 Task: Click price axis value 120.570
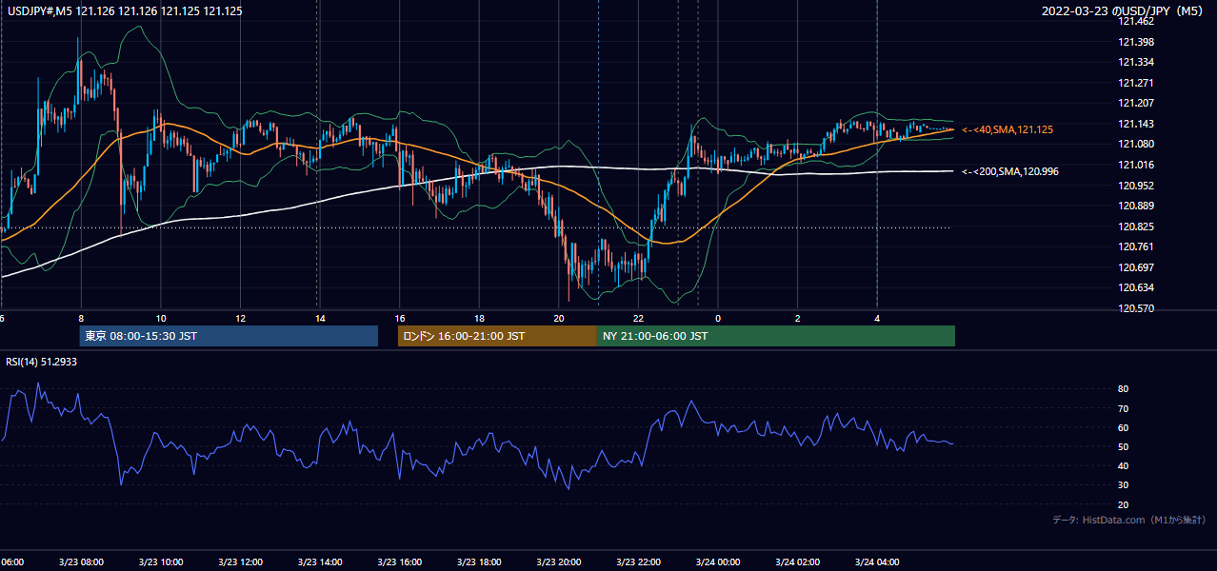1136,308
